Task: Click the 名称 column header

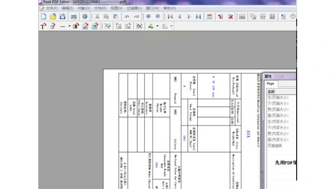Action: 281,91
